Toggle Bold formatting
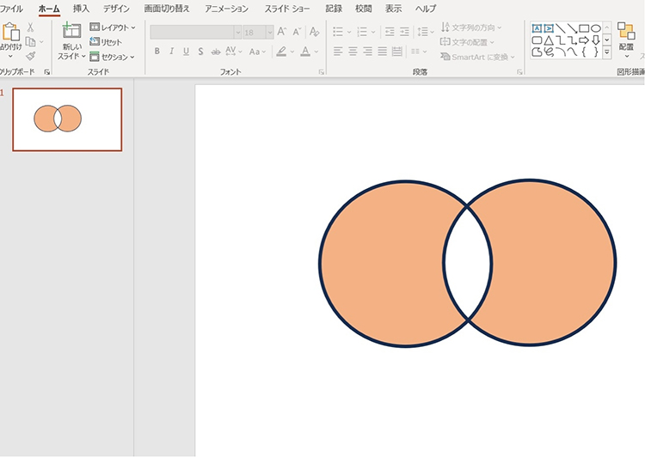Image resolution: width=645 pixels, height=457 pixels. pos(157,52)
